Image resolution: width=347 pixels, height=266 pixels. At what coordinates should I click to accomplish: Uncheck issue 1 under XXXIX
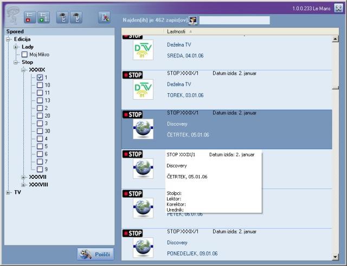point(40,77)
